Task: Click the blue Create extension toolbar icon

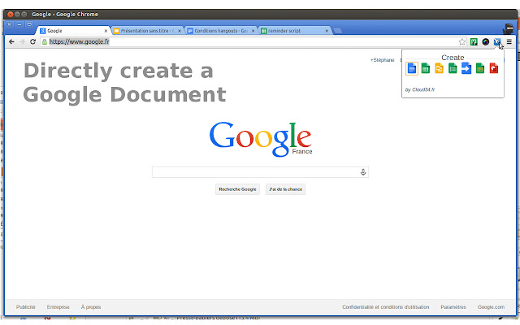Action: tap(497, 41)
